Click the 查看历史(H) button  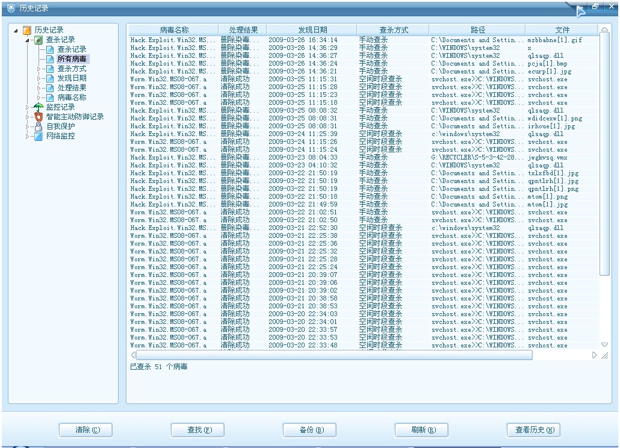point(533,430)
